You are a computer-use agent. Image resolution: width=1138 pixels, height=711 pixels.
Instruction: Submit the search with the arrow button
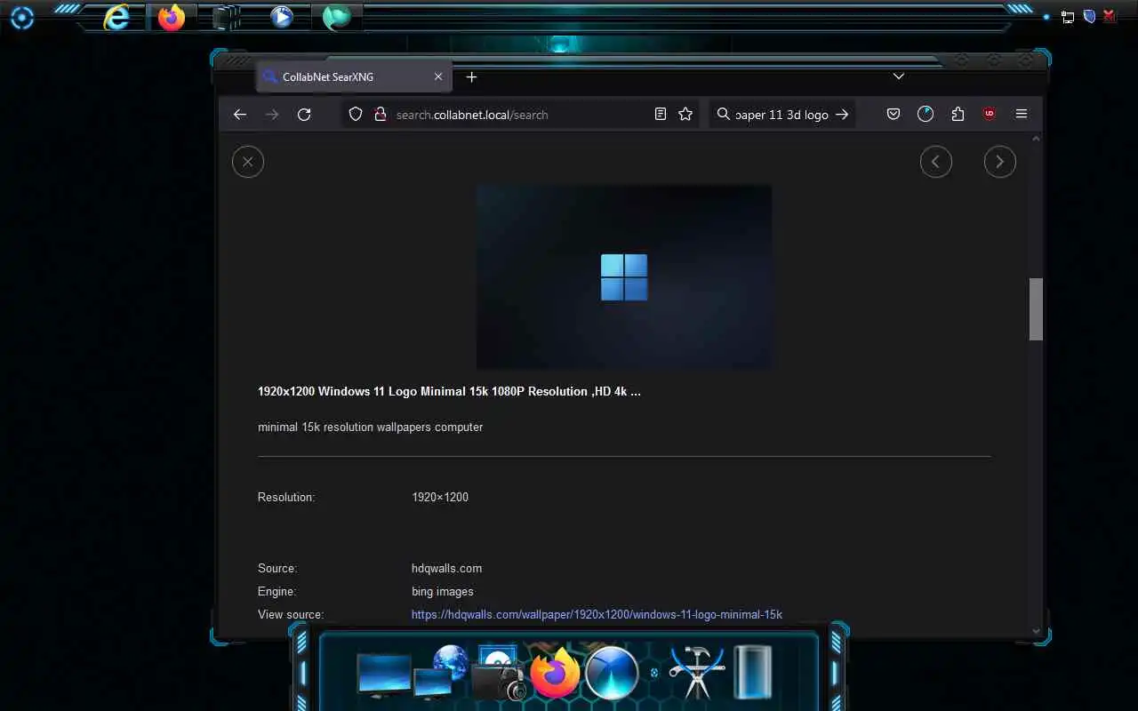tap(842, 115)
